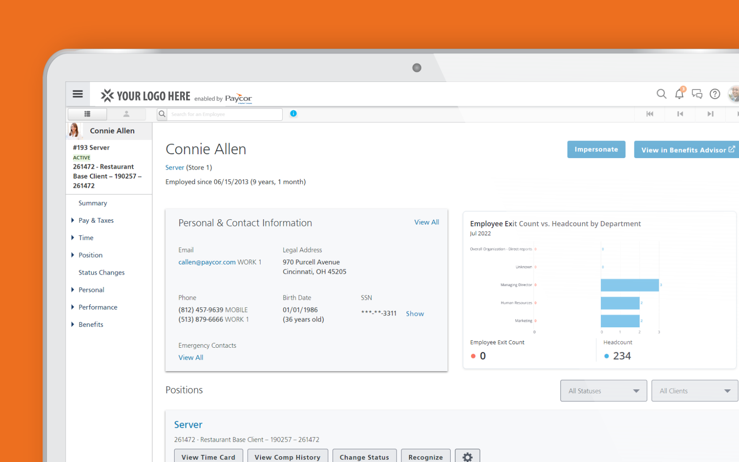Click the magnifier search icon in header

661,94
